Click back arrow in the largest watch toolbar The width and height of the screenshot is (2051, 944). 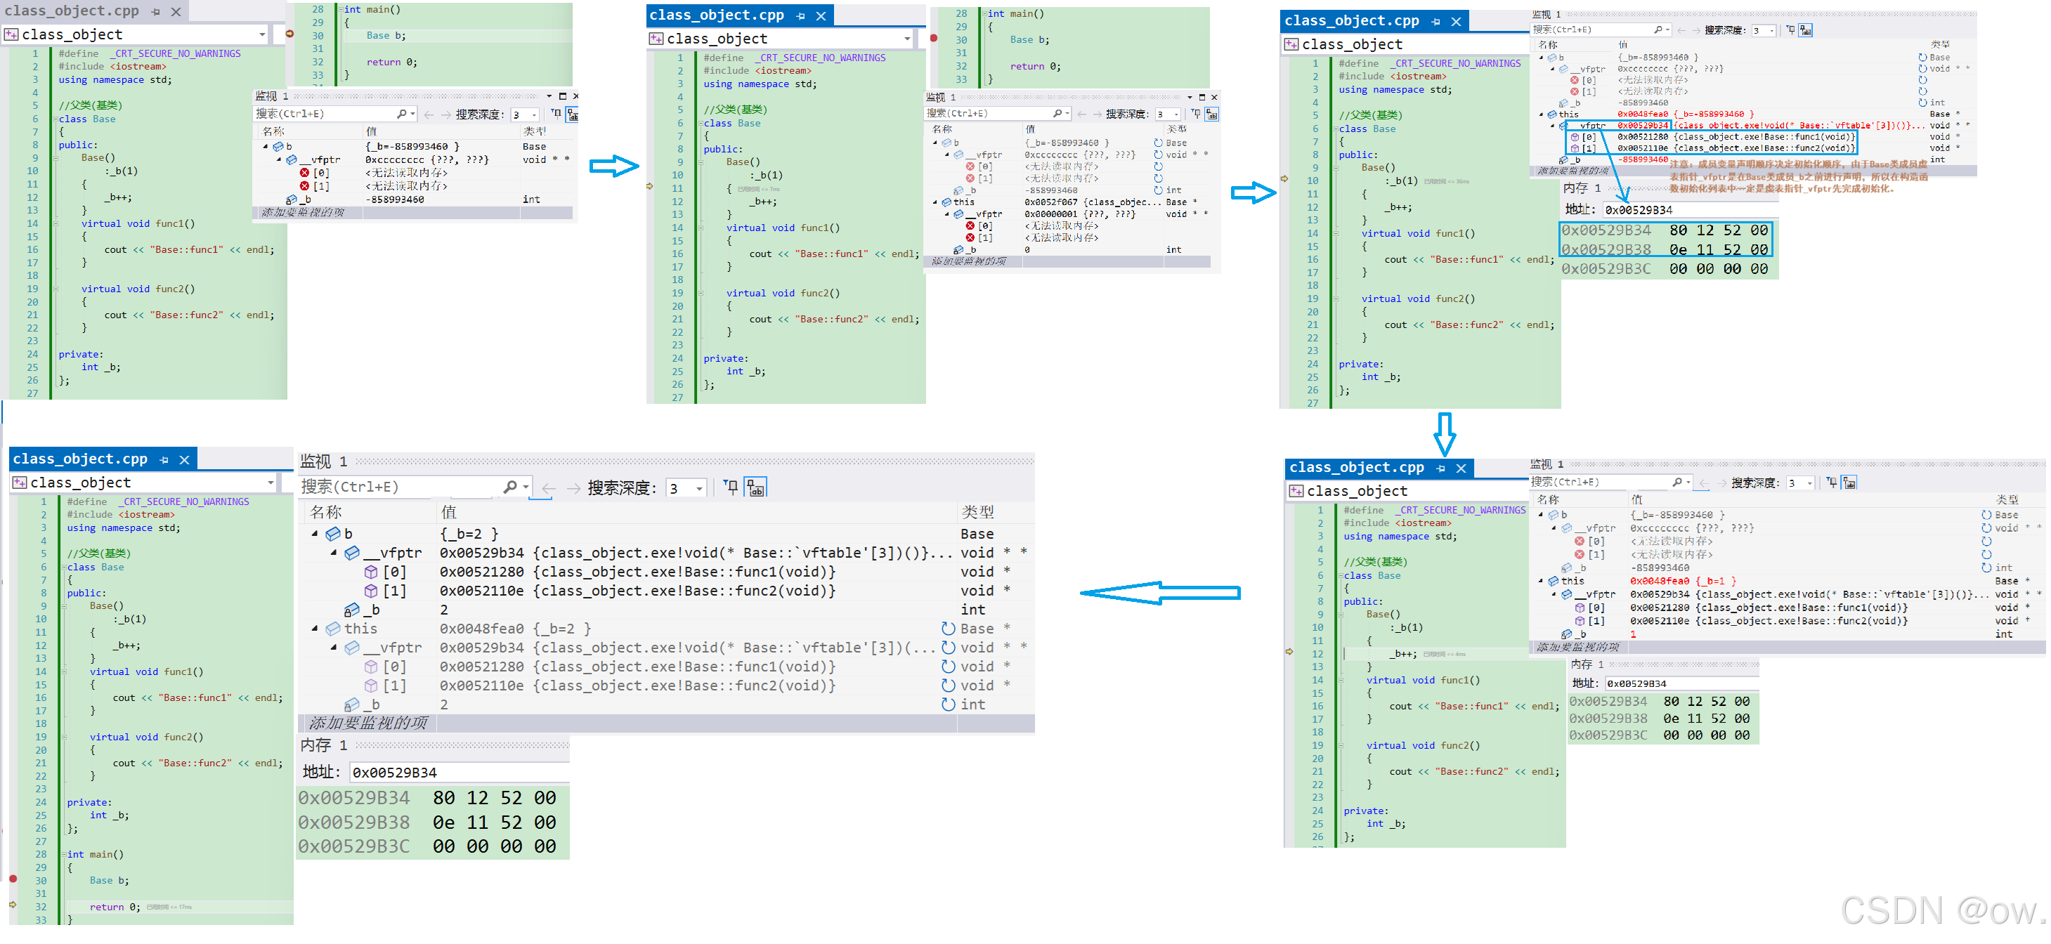(x=549, y=487)
